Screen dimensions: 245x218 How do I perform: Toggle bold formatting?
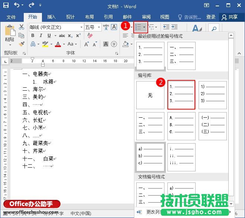pos(33,36)
